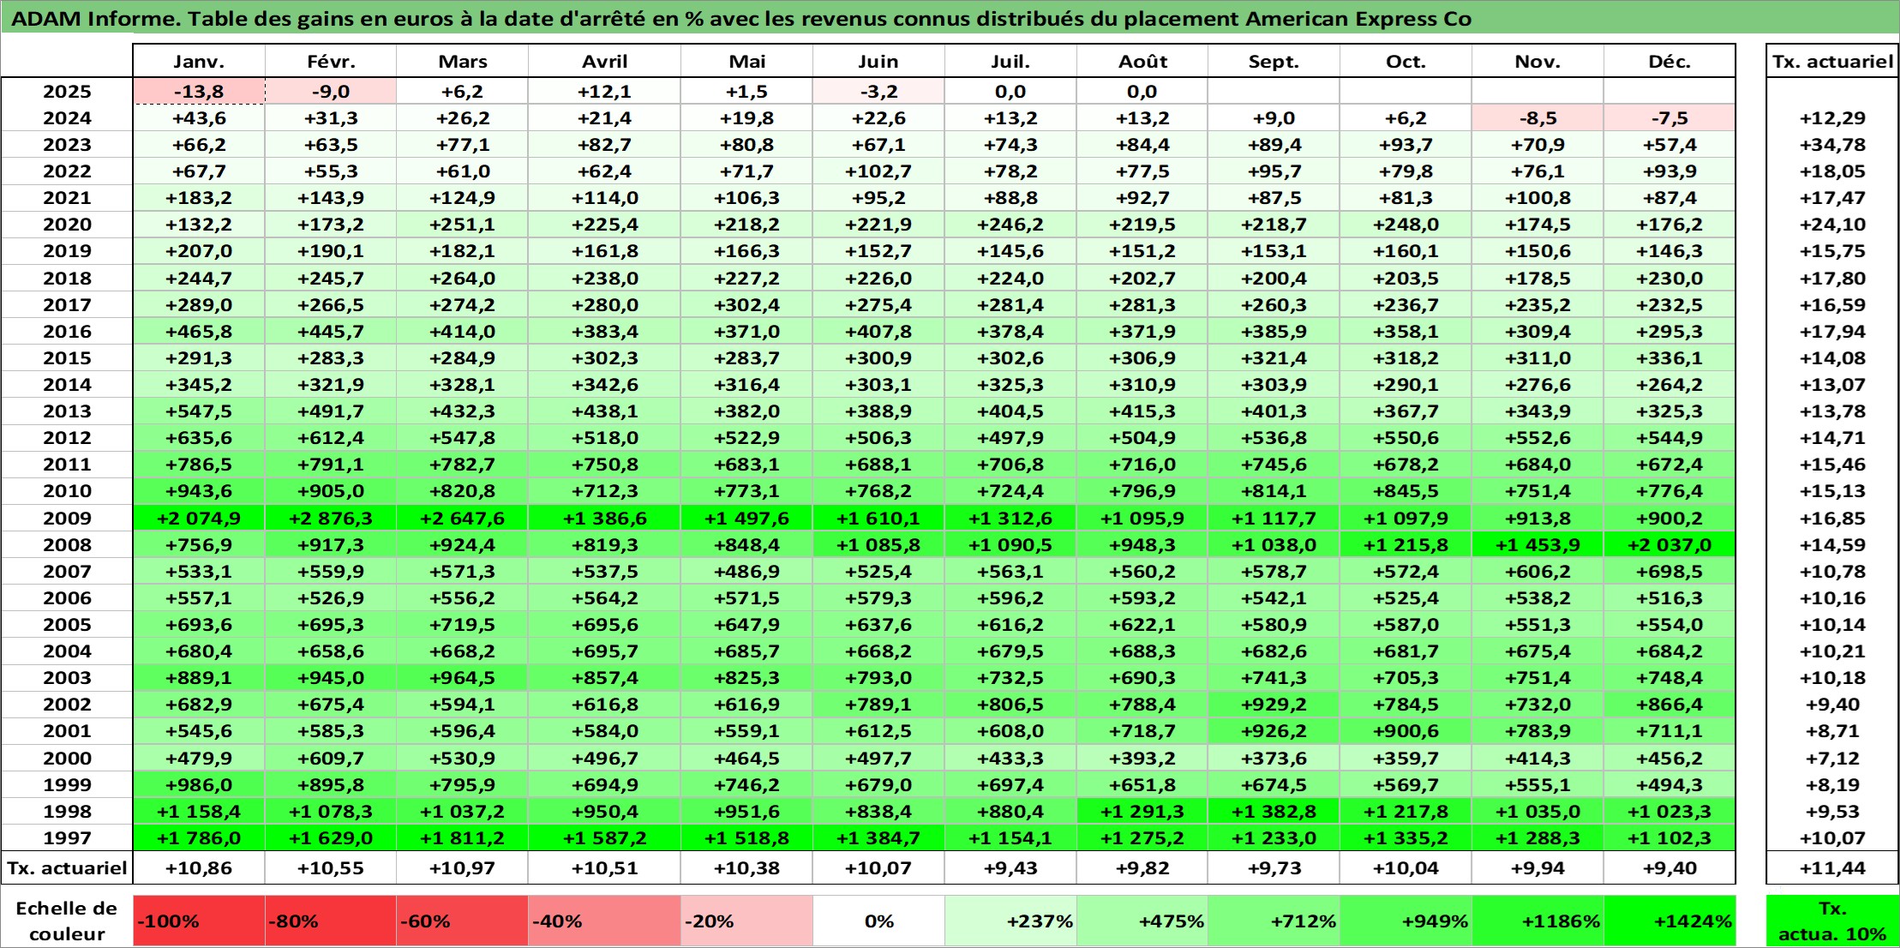This screenshot has height=948, width=1900.
Task: Select the Déc. column header
Action: 1669,61
